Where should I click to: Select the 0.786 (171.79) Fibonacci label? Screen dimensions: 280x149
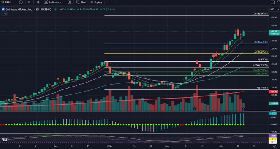pyautogui.click(x=260, y=66)
